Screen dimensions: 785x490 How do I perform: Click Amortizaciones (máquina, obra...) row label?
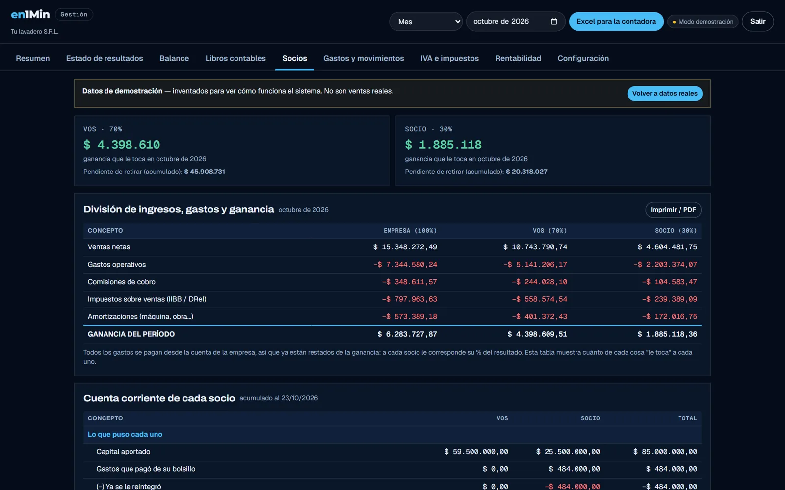[141, 317]
